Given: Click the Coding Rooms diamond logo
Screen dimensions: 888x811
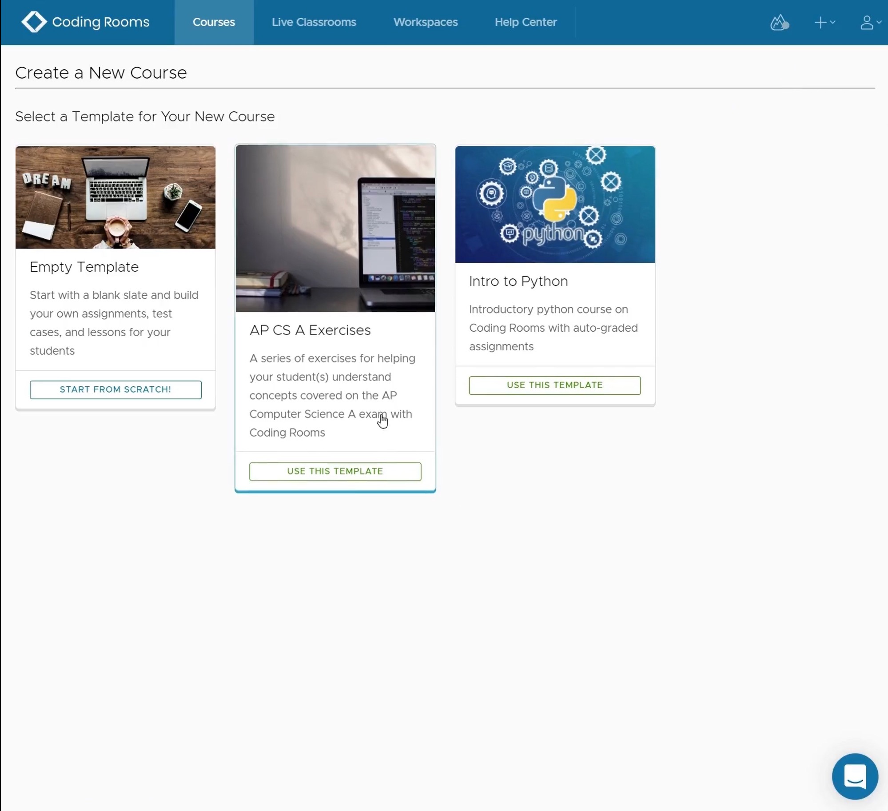Looking at the screenshot, I should click(x=34, y=22).
